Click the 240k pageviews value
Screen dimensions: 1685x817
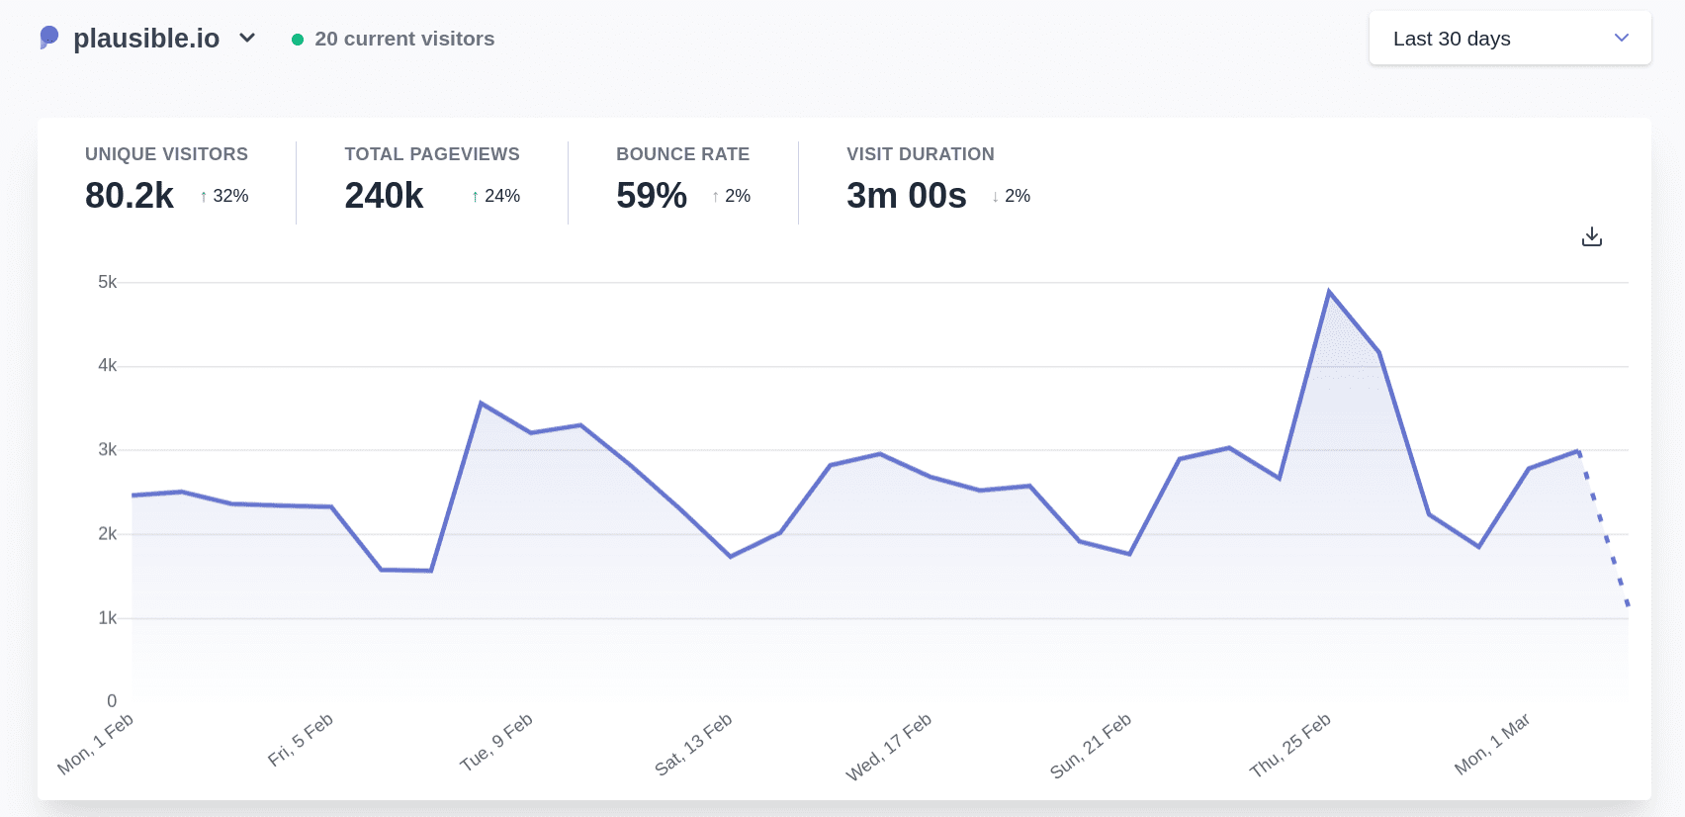coord(384,196)
